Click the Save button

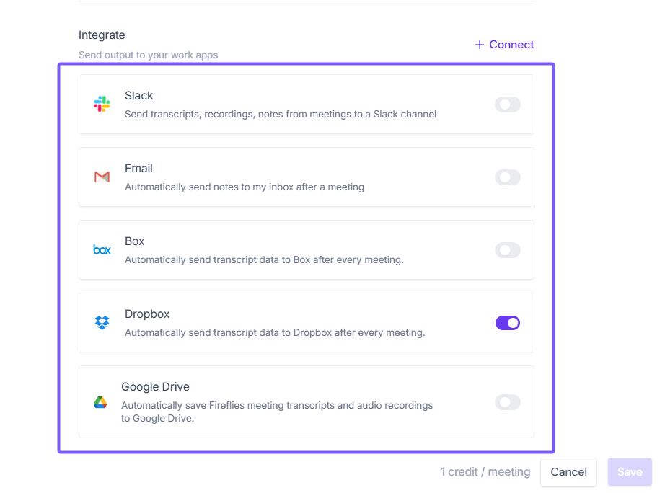(630, 472)
